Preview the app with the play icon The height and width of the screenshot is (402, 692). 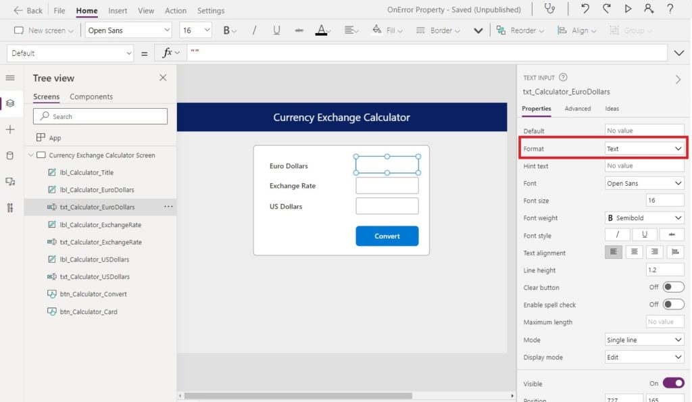628,9
